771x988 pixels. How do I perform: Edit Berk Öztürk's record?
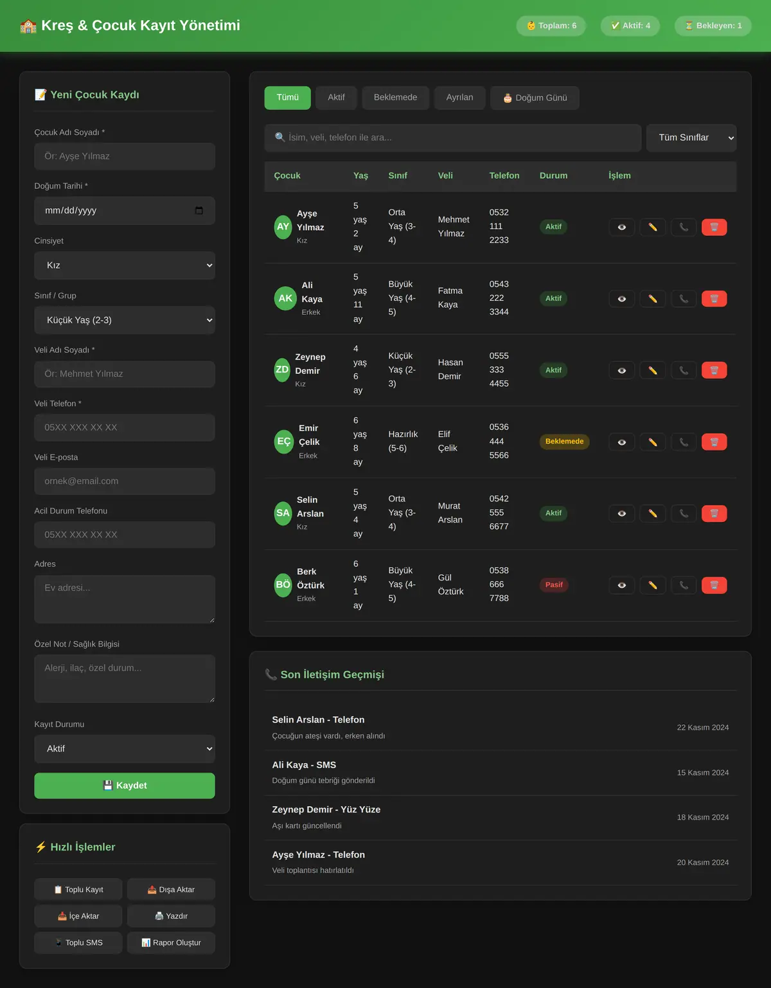coord(652,586)
